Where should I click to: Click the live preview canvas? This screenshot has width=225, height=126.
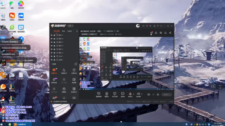(x=126, y=64)
